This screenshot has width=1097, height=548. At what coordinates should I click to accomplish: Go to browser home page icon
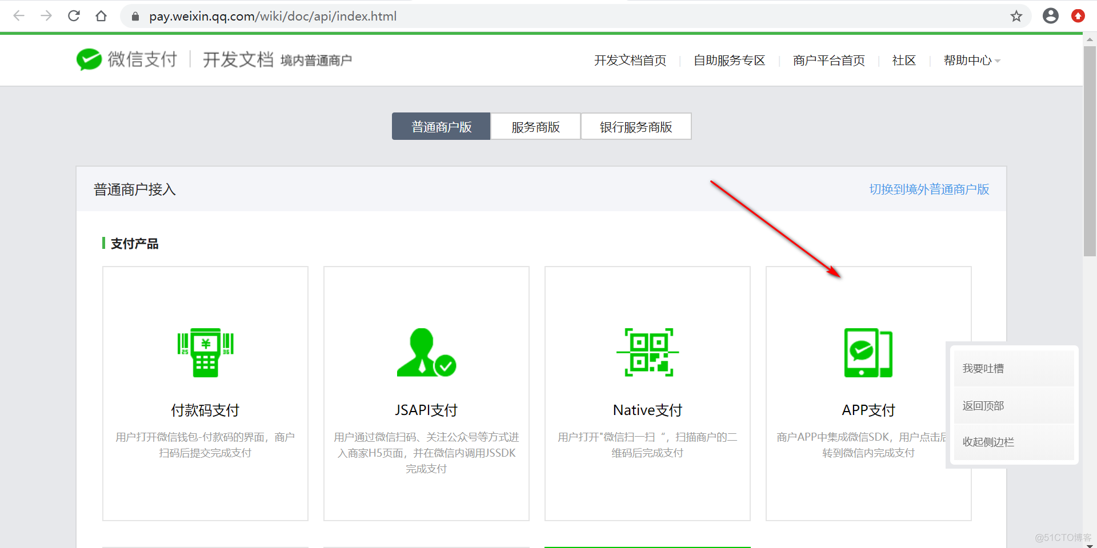tap(101, 16)
